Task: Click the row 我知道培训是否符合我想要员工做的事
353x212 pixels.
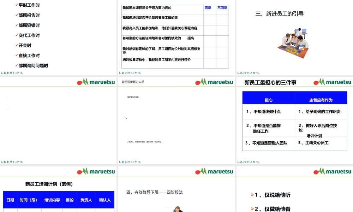Action: click(x=175, y=20)
